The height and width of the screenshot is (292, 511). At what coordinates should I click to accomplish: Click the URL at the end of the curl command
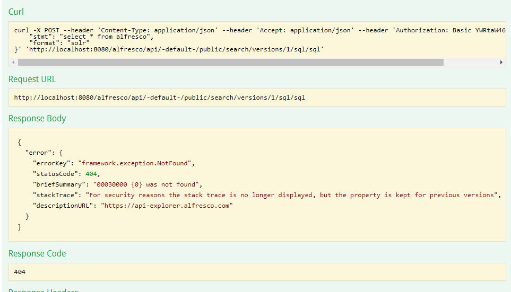tap(175, 49)
